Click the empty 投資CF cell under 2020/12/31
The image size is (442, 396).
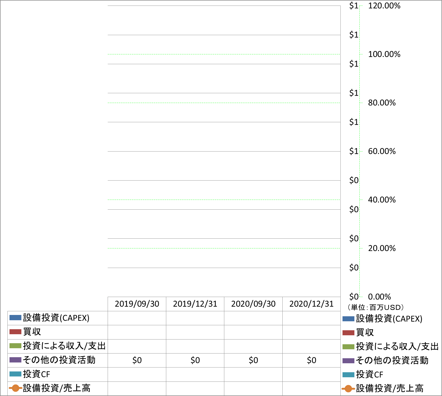pyautogui.click(x=311, y=374)
